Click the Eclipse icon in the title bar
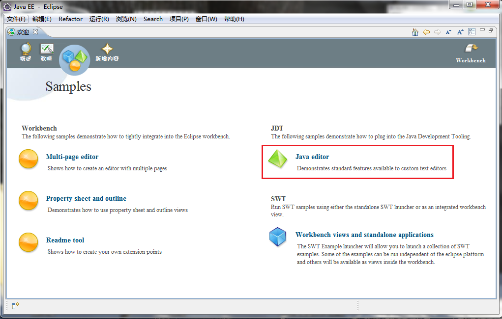The image size is (502, 319). (x=7, y=7)
